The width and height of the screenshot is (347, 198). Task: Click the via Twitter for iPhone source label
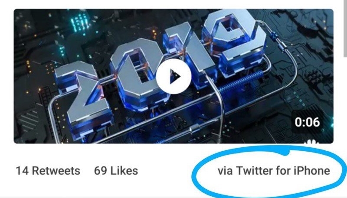coord(274,171)
